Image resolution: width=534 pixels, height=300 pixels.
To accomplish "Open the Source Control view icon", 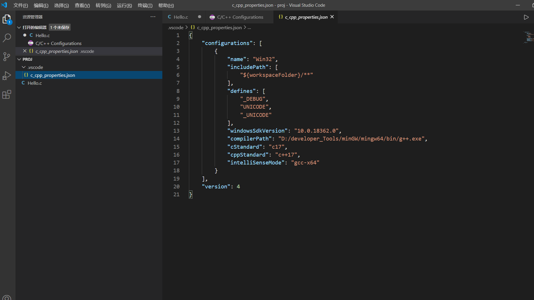I will [x=7, y=56].
